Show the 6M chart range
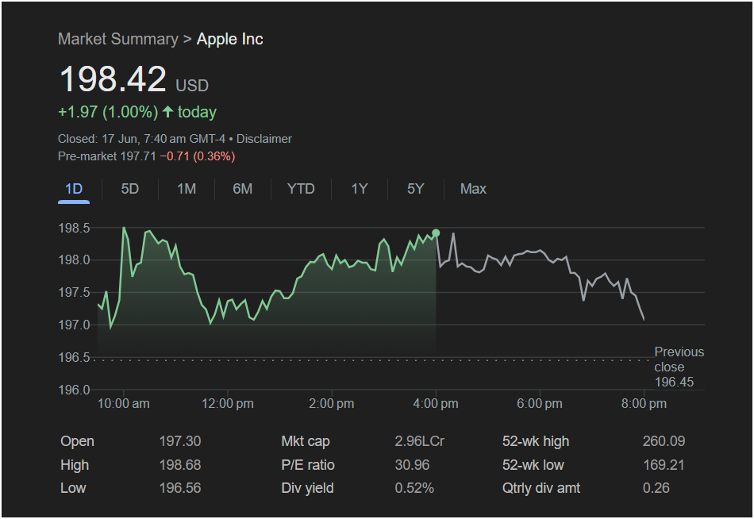Viewport: 754px width, 519px height. coord(242,189)
